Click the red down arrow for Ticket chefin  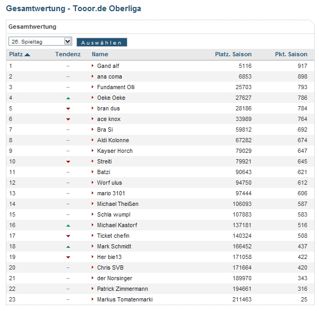pyautogui.click(x=68, y=236)
